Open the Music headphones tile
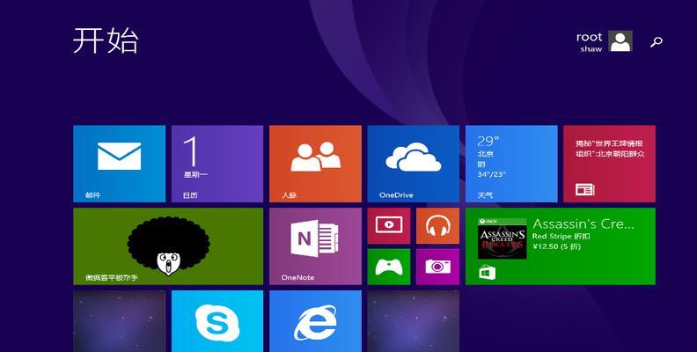This screenshot has width=697, height=352. coord(438,226)
